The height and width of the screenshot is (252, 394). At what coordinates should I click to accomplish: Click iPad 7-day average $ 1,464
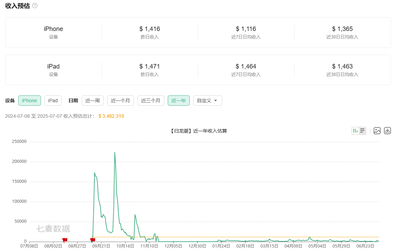coord(246,66)
